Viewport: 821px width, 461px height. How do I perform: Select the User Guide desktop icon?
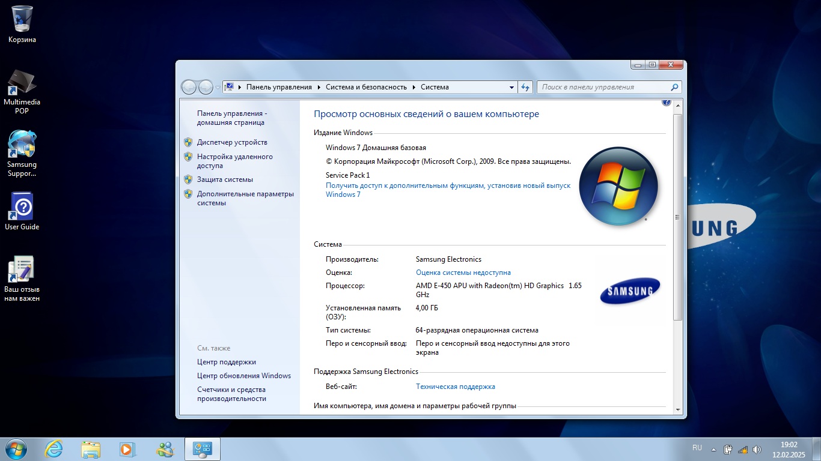pos(22,211)
